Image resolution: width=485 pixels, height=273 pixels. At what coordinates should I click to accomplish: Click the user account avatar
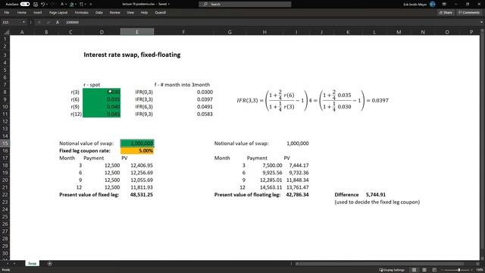[x=433, y=5]
